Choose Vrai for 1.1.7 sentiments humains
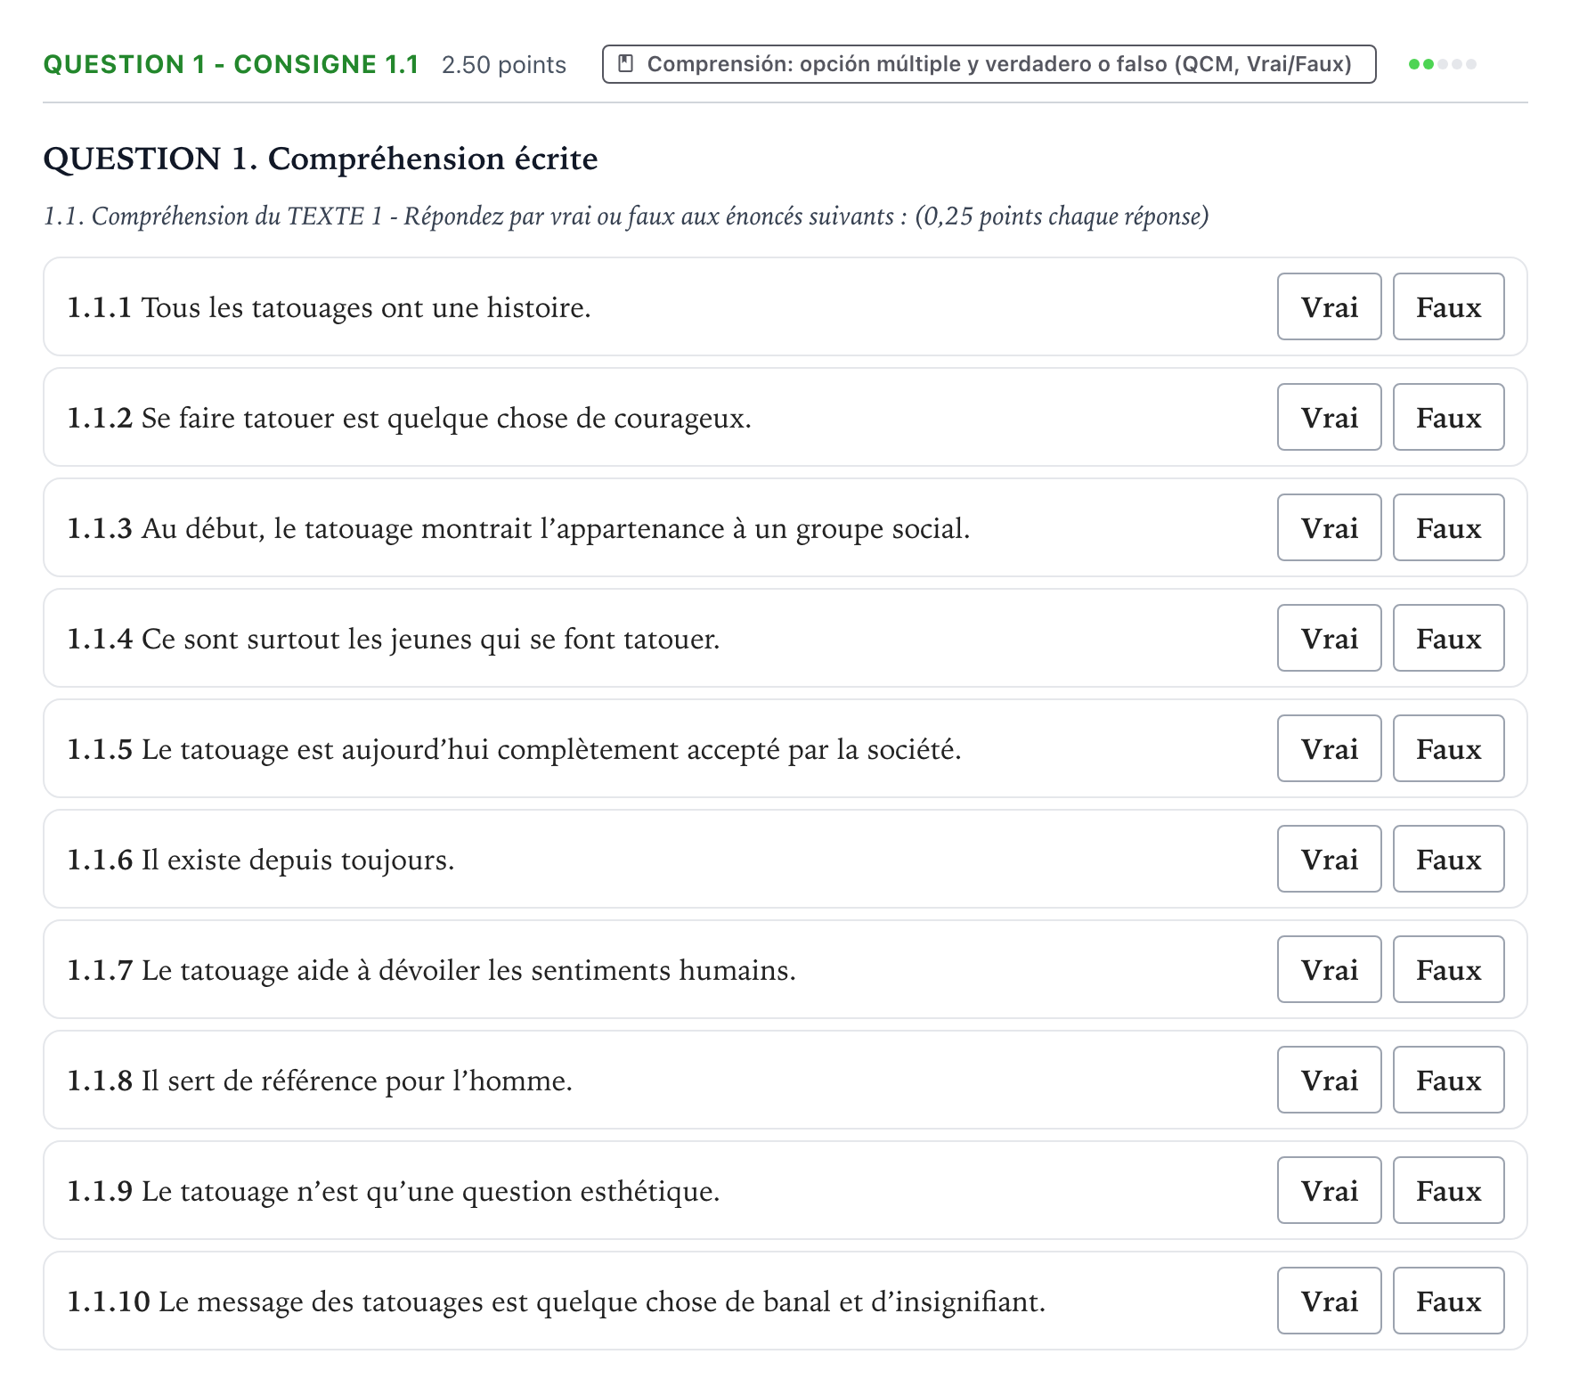The height and width of the screenshot is (1395, 1571). (1329, 969)
